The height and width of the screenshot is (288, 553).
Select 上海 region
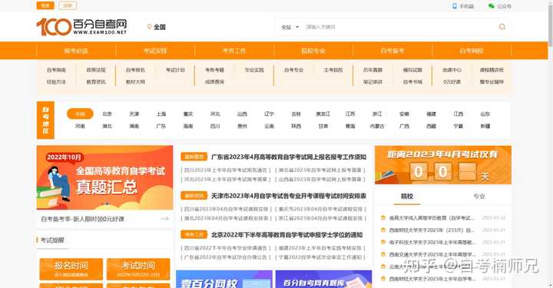coord(161,114)
